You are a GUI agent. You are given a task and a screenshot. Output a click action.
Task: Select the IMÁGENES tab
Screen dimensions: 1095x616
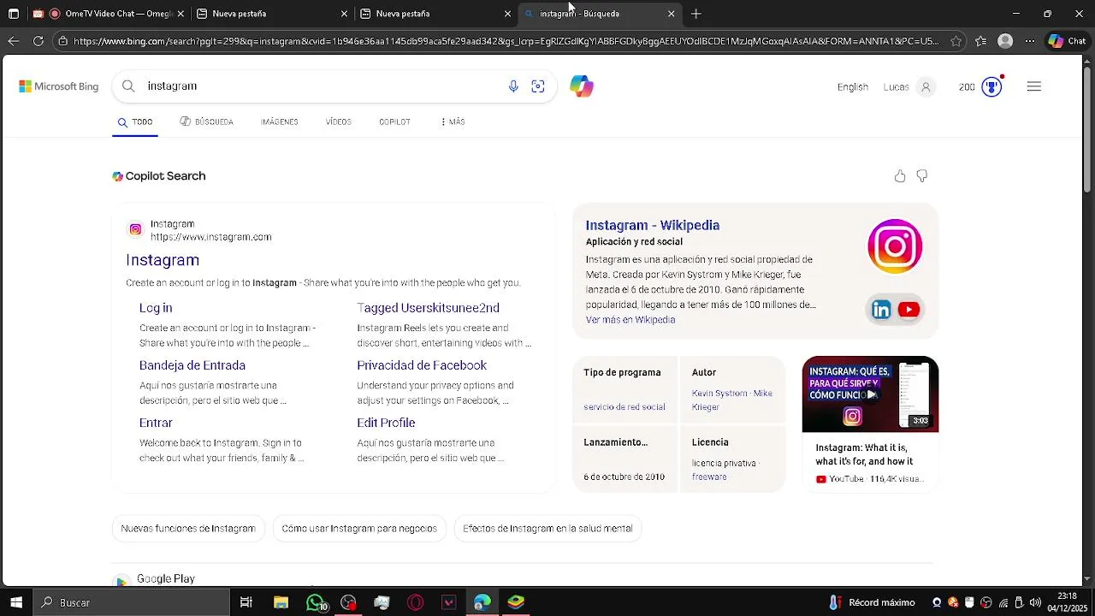pyautogui.click(x=280, y=121)
